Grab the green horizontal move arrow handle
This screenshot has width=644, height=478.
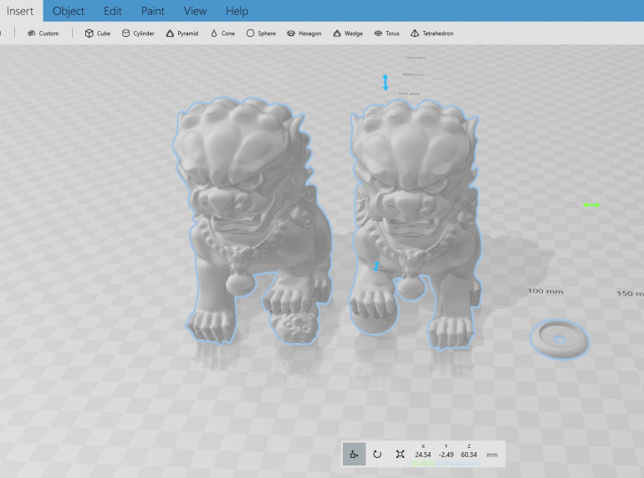[x=591, y=205]
